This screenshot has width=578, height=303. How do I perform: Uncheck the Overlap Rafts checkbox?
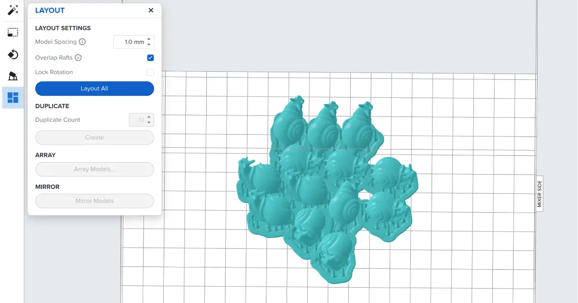(x=150, y=58)
